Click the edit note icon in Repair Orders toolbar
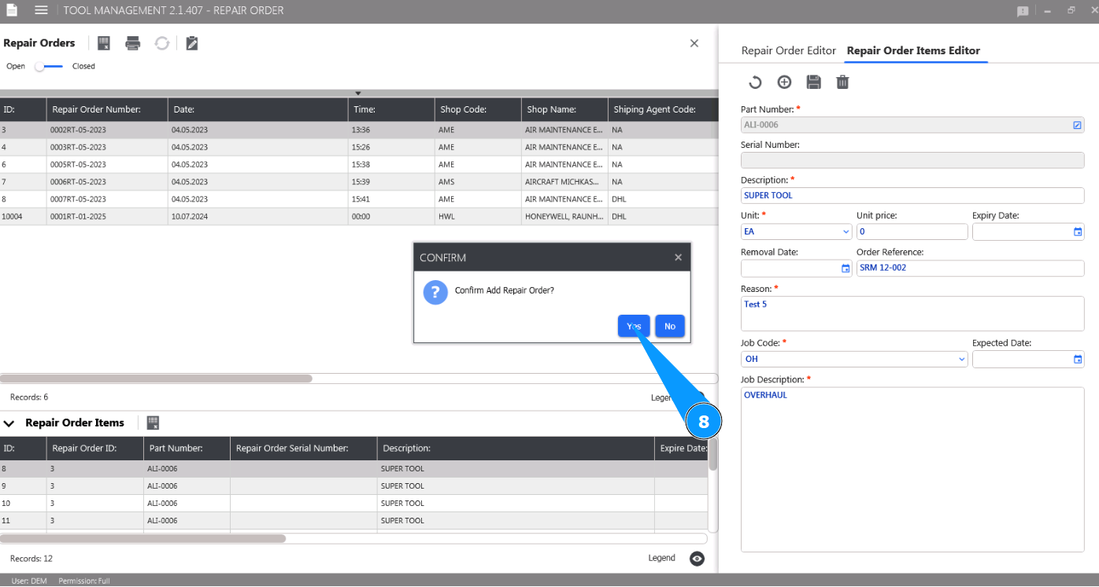The image size is (1099, 587). 191,43
